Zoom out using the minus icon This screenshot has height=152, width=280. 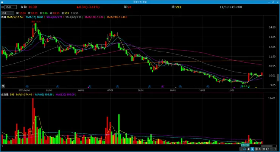pyautogui.click(x=271, y=149)
